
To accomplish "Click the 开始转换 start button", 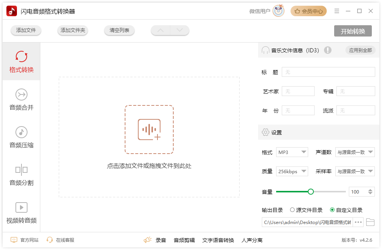I will click(353, 31).
